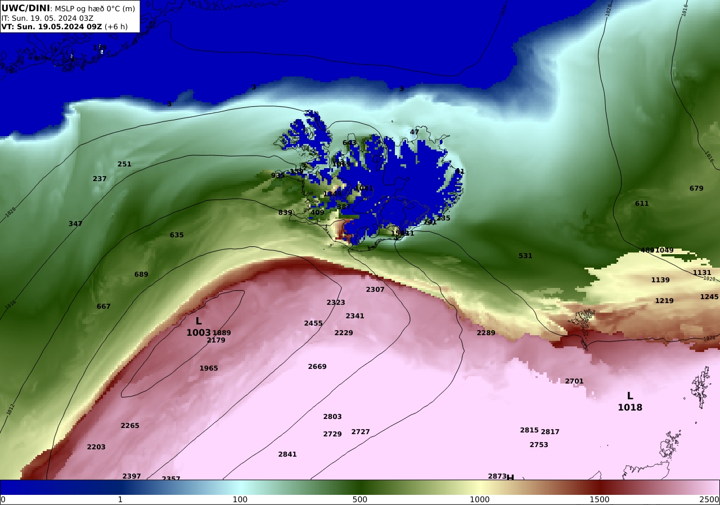720x505 pixels.
Task: Click the height value 2803
Action: (x=332, y=417)
